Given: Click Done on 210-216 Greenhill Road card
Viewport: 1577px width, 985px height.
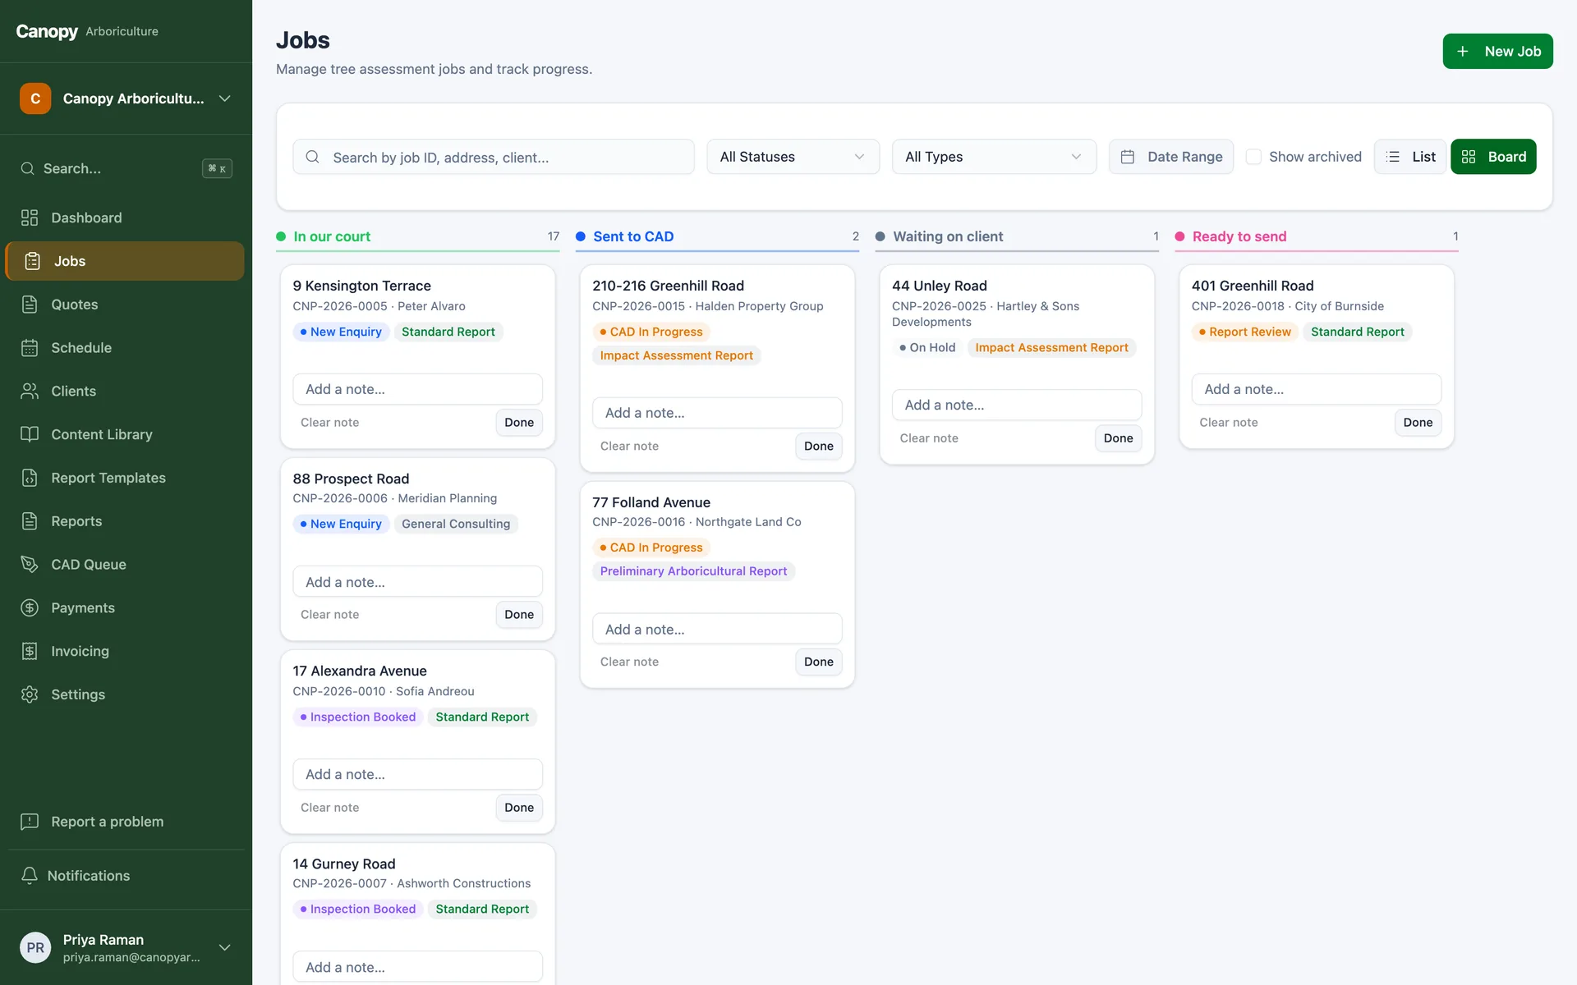Looking at the screenshot, I should pos(819,447).
